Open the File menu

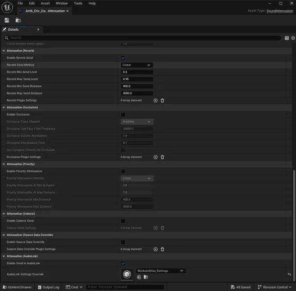pyautogui.click(x=20, y=4)
